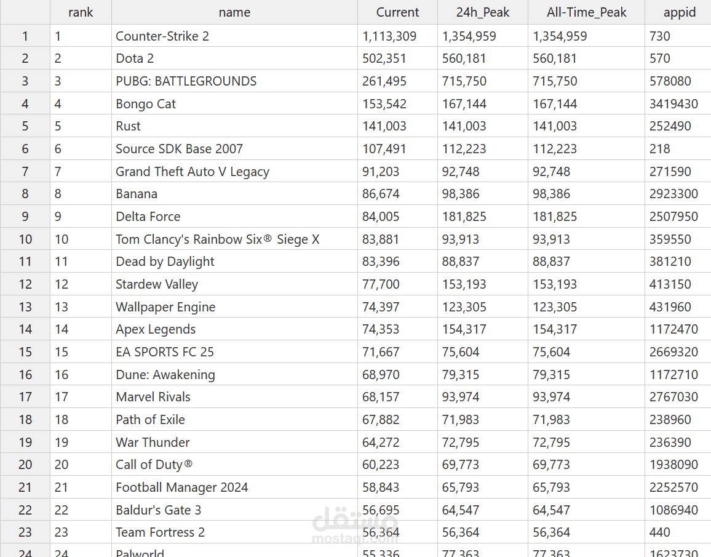711x557 pixels.
Task: Click the Bongo Cat name cell
Action: click(x=146, y=104)
